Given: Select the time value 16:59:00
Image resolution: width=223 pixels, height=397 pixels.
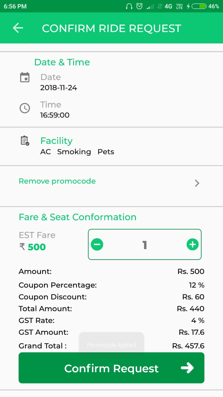Looking at the screenshot, I should [55, 115].
